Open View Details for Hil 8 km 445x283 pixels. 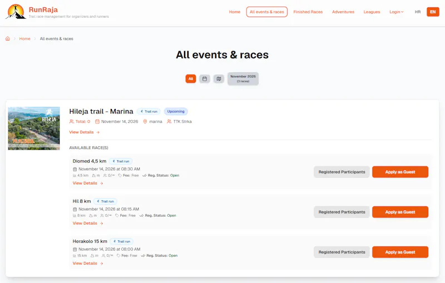(x=88, y=223)
